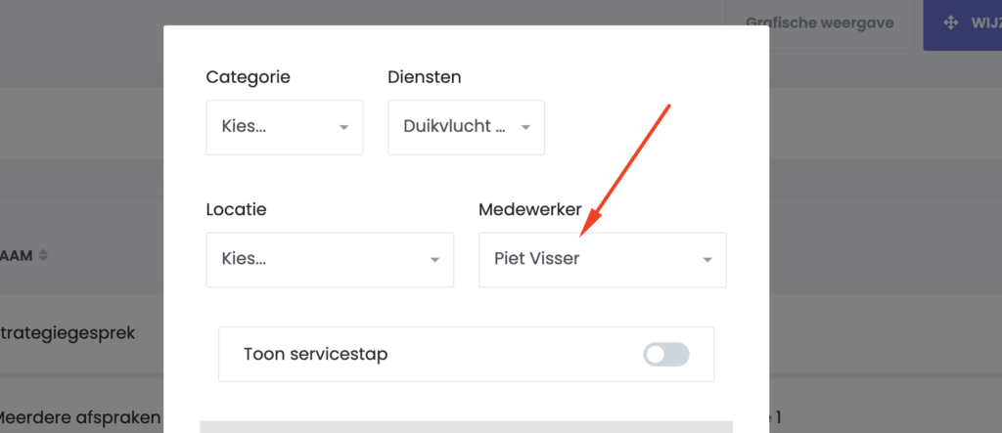The height and width of the screenshot is (433, 1002).
Task: Click the Toon servicestap label text
Action: click(x=315, y=354)
